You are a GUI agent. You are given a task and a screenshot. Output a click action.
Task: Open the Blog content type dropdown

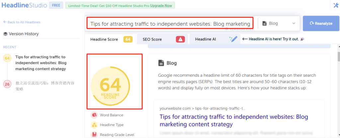tap(279, 24)
